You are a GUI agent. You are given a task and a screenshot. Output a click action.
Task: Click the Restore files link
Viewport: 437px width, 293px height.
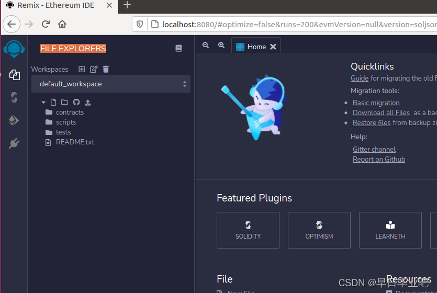372,123
